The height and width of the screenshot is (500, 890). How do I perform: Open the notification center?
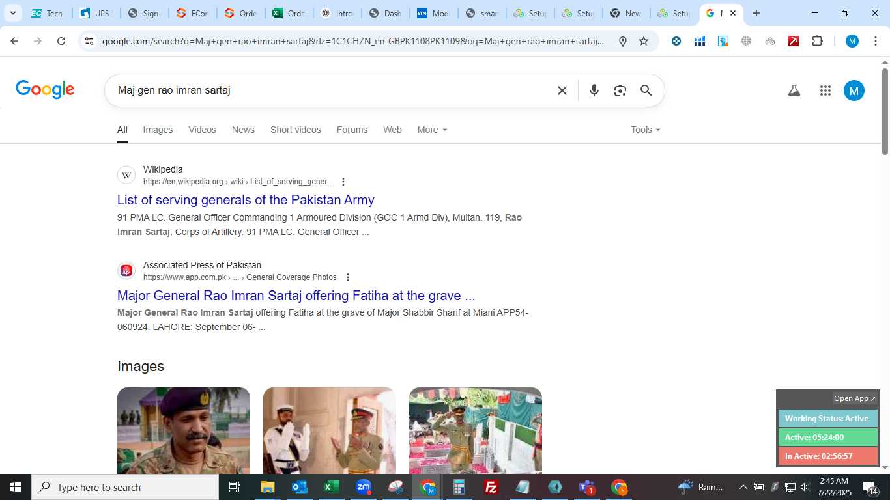point(870,487)
